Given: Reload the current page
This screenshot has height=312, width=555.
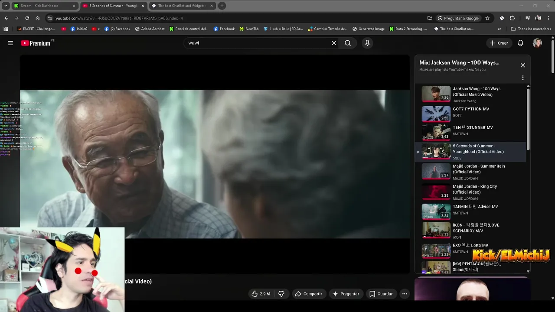Looking at the screenshot, I should 27,18.
